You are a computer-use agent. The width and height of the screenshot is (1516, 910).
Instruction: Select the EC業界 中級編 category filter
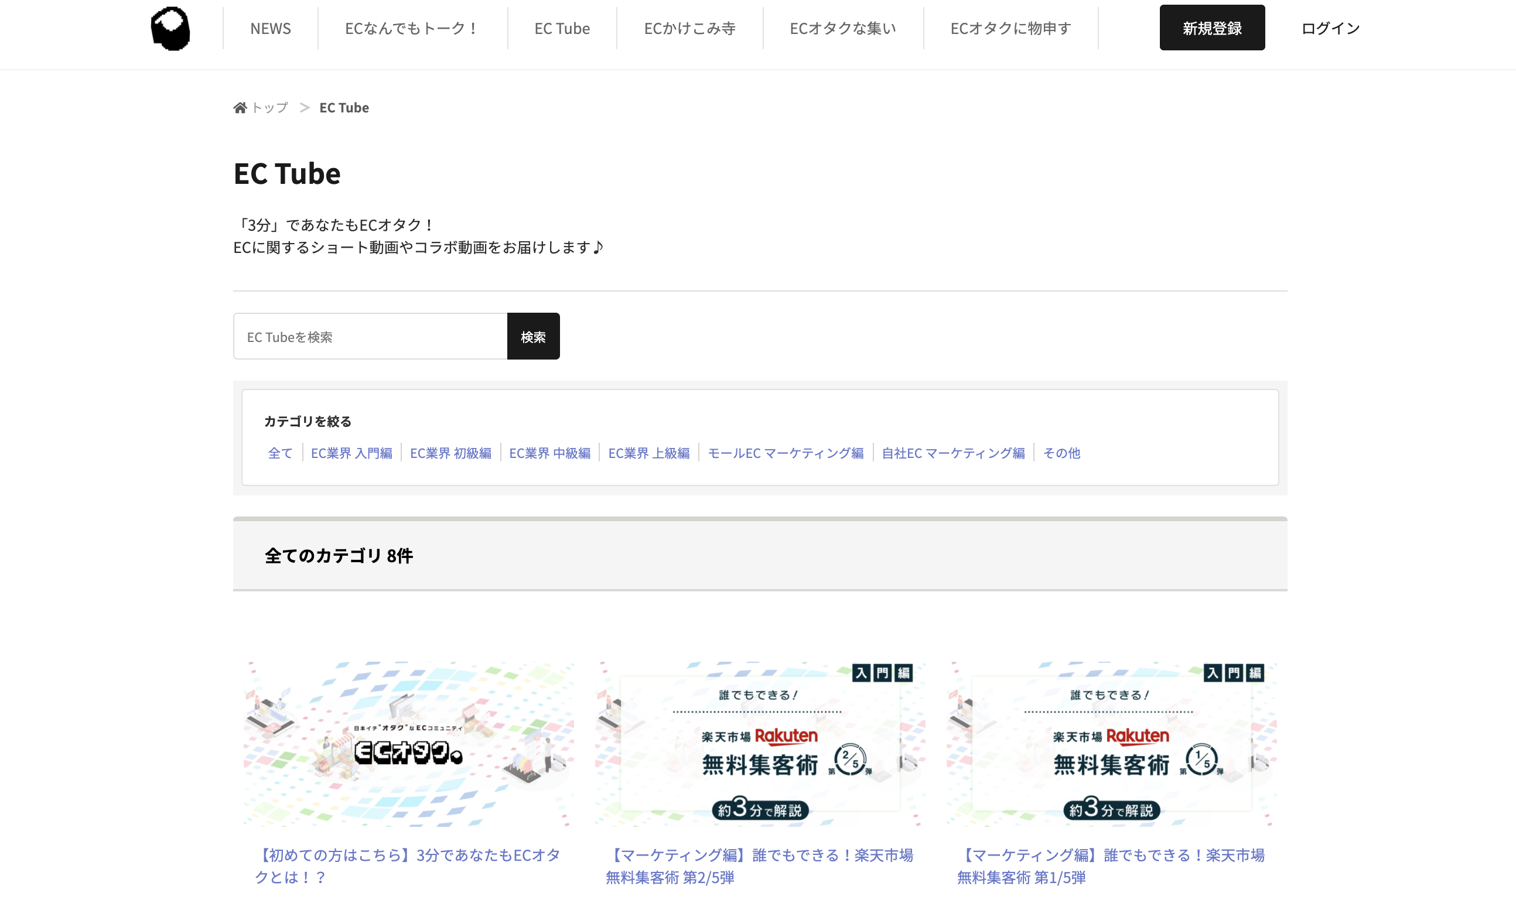click(x=549, y=453)
